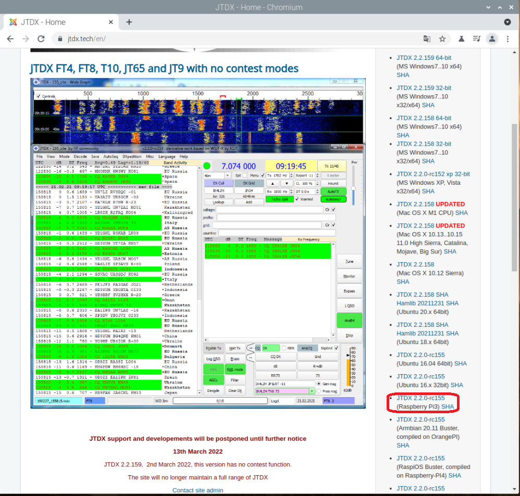
Task: Open SHA link after Mojave, Big Sur
Action: click(x=450, y=251)
